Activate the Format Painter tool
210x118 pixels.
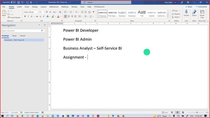point(14,17)
